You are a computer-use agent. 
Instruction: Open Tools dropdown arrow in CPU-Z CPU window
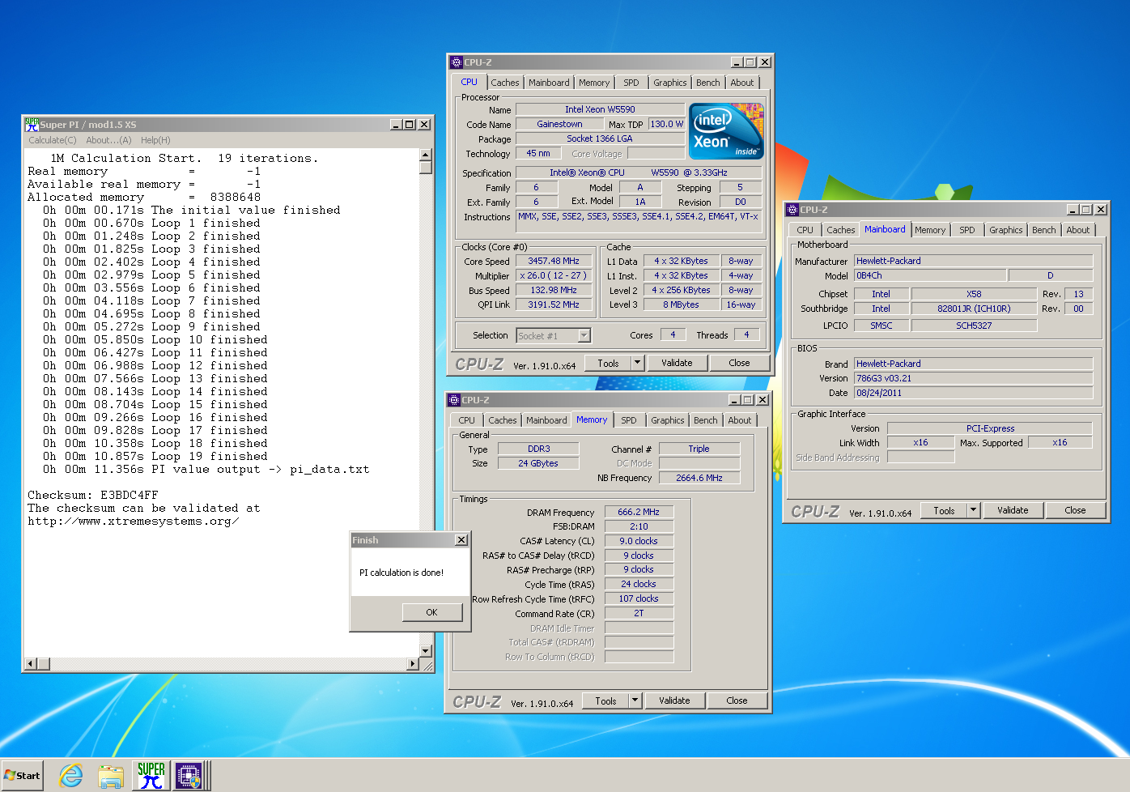[x=637, y=363]
